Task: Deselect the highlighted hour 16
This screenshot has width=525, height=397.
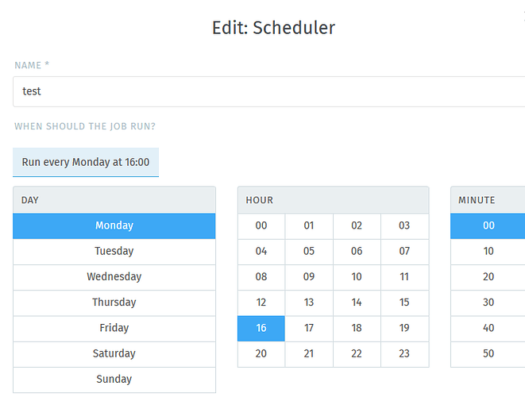Action: tap(261, 329)
